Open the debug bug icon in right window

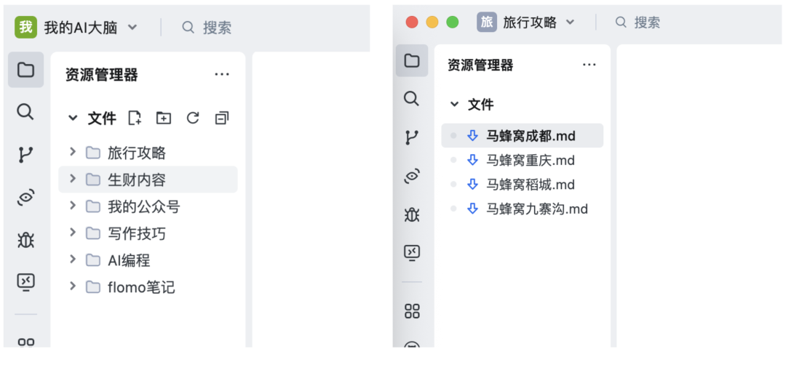(412, 214)
